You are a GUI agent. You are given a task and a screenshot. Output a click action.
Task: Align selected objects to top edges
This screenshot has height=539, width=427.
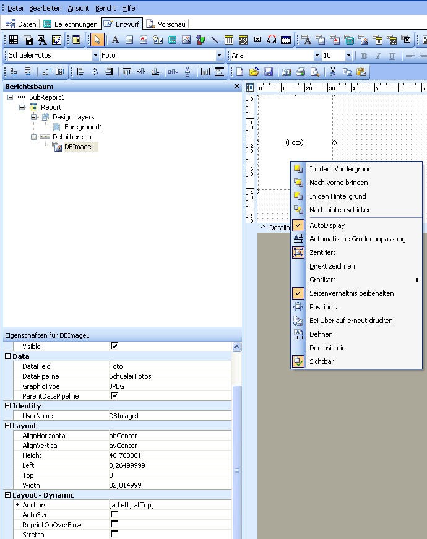[126, 72]
